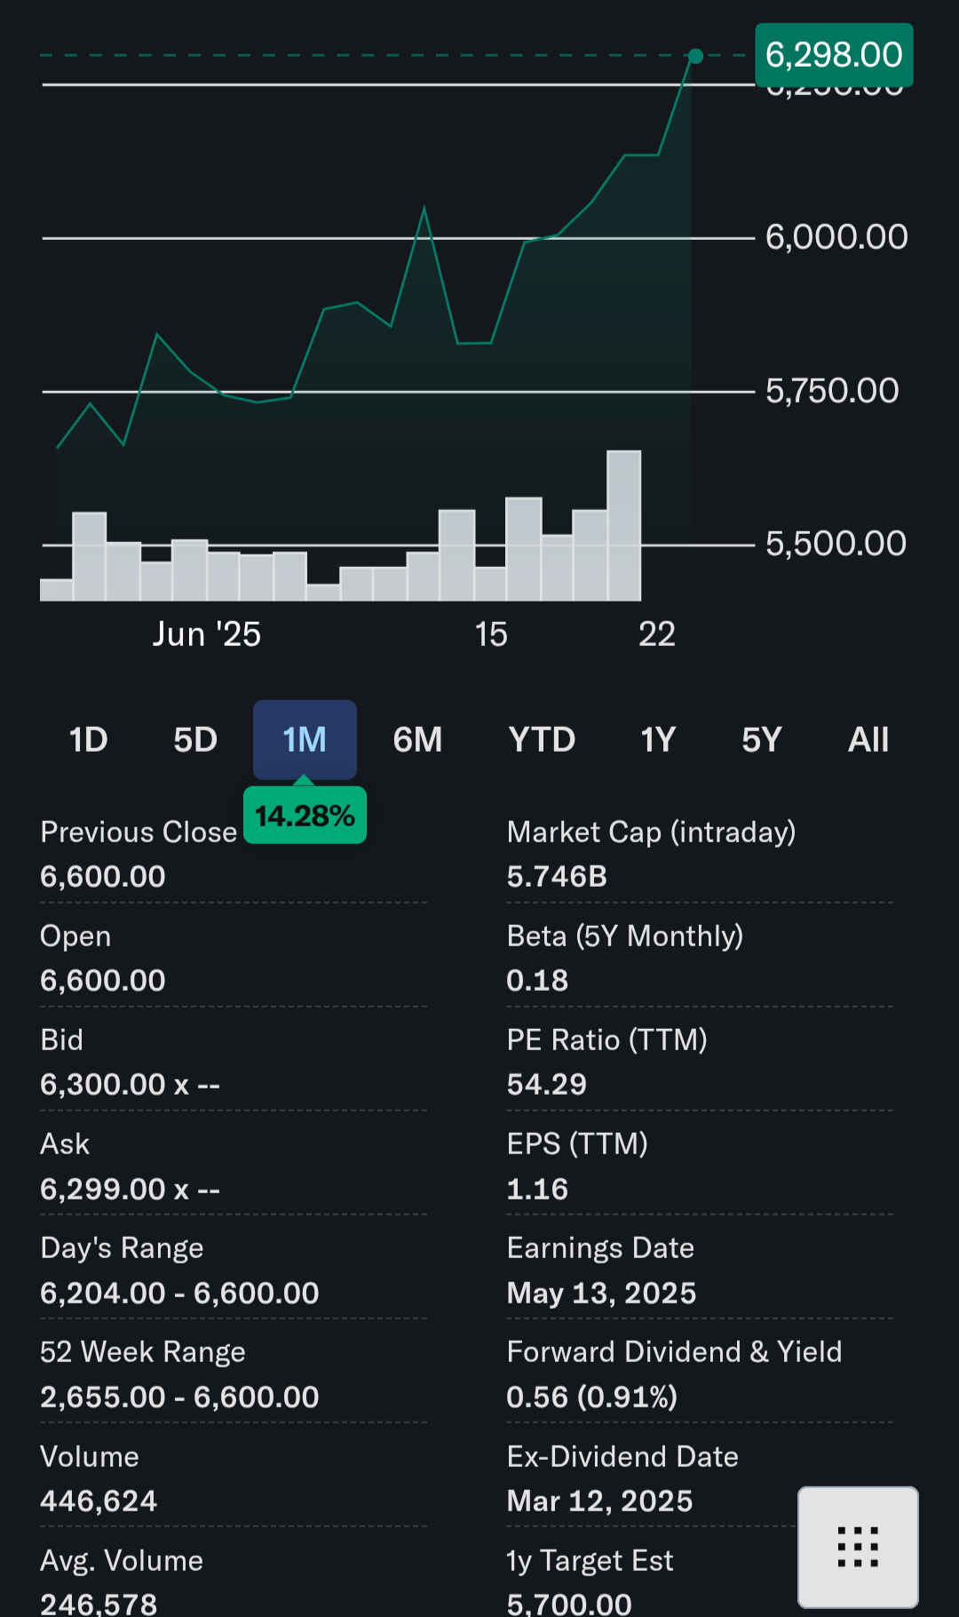This screenshot has height=1617, width=959.
Task: Switch chart to 6M range
Action: point(417,740)
